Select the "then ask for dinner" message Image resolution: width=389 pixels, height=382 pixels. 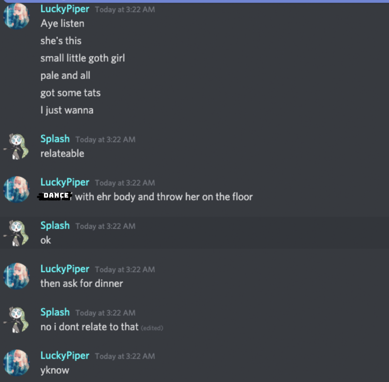[82, 284]
